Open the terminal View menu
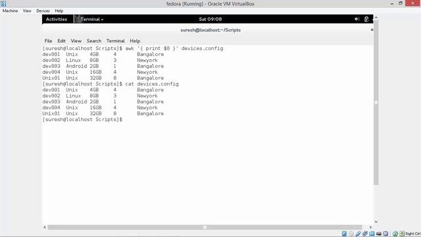Image resolution: width=421 pixels, height=237 pixels. click(x=76, y=41)
